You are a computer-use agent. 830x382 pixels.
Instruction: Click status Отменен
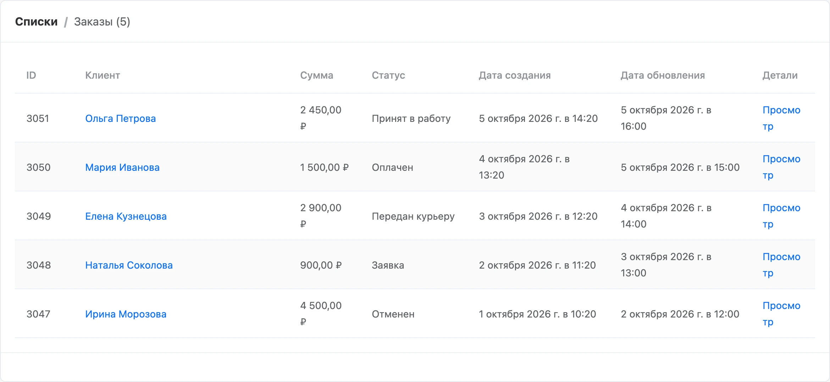393,314
